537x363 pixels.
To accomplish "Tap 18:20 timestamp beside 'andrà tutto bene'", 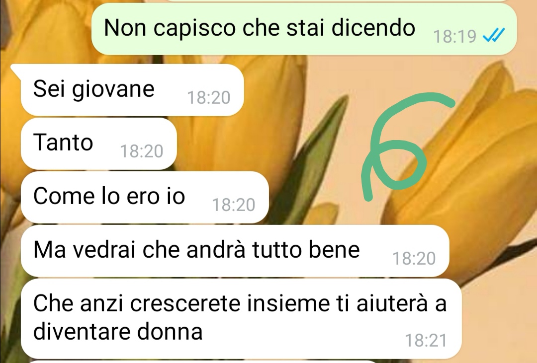I will pos(414,258).
